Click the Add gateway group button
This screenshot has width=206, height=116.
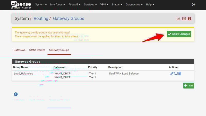[x=189, y=86]
